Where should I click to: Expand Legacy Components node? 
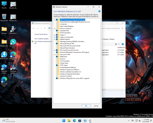pyautogui.click(x=55, y=37)
